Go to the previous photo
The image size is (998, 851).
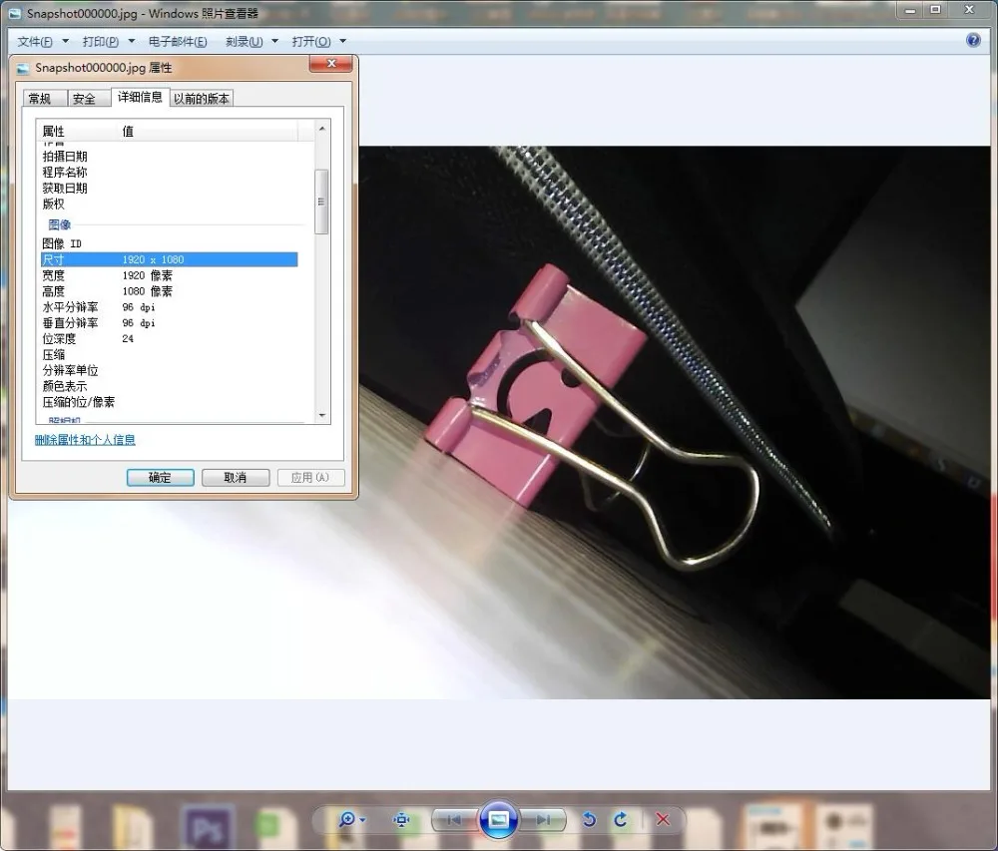coord(454,820)
